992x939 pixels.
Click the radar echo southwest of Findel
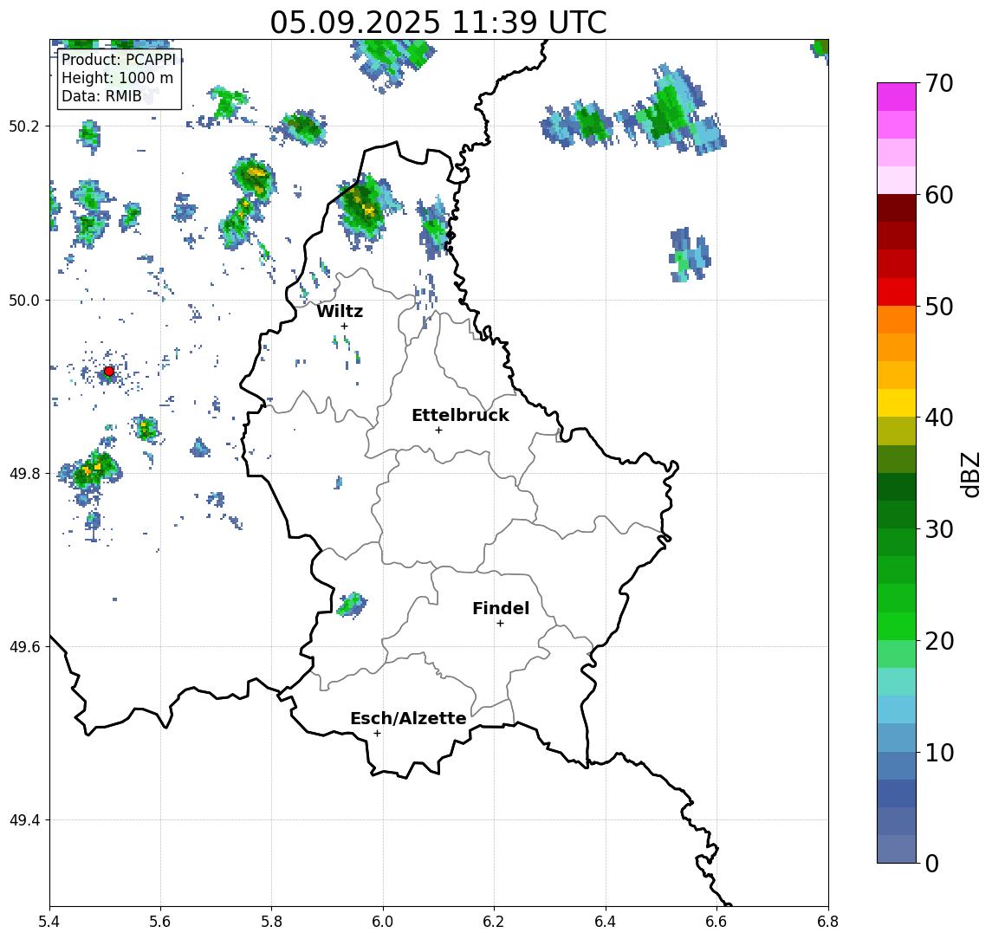click(351, 605)
